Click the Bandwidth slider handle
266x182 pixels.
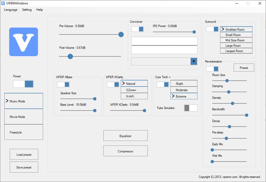point(247,115)
